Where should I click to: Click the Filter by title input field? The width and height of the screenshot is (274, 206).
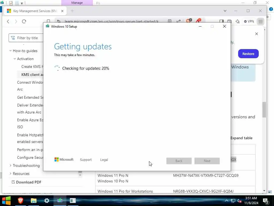coord(26,38)
